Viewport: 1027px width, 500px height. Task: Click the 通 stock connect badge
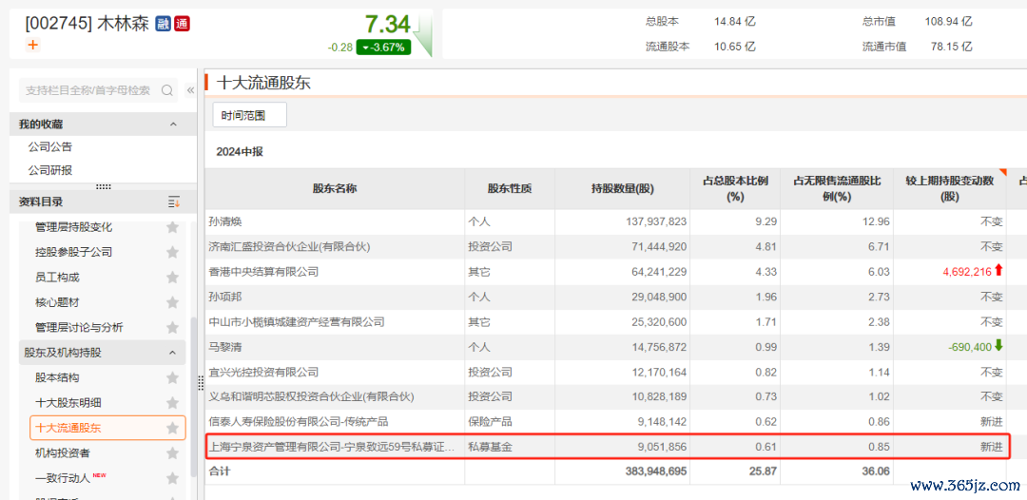[x=182, y=25]
